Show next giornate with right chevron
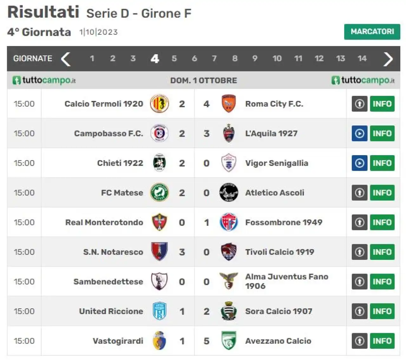 (x=388, y=59)
